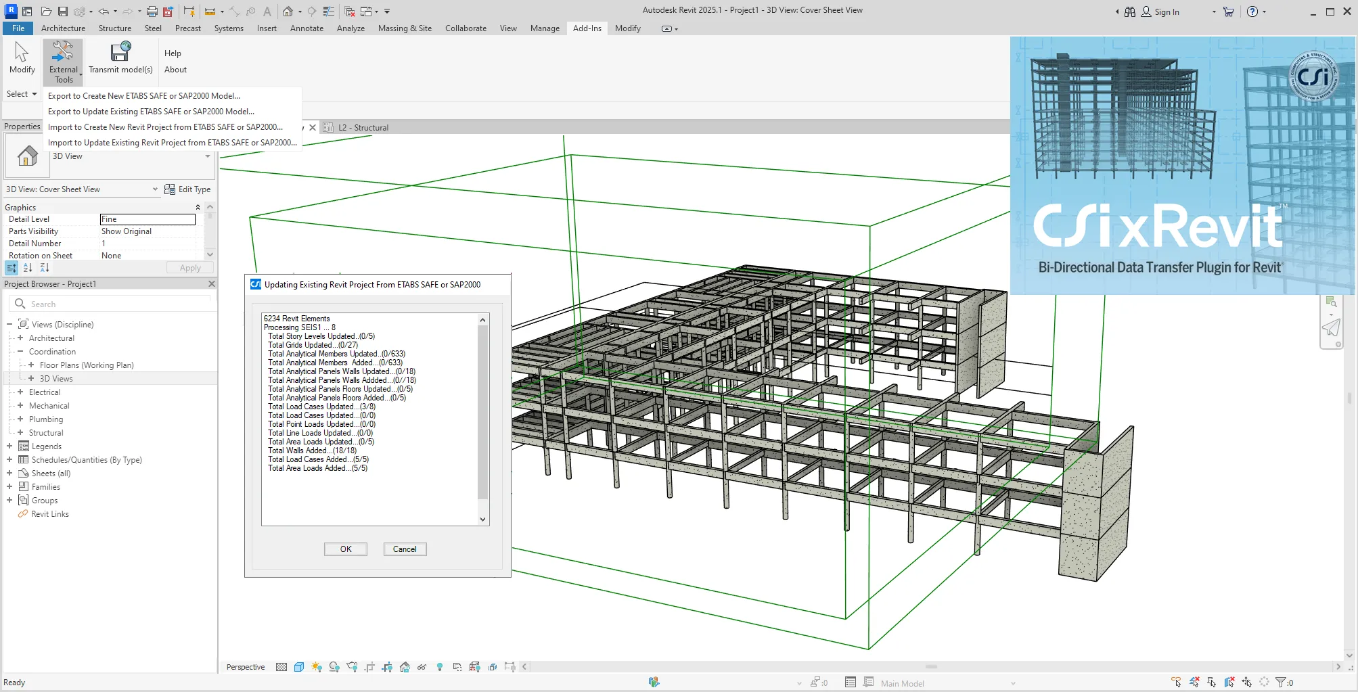Click the Measure ruler icon
This screenshot has height=692, width=1358.
(x=210, y=11)
